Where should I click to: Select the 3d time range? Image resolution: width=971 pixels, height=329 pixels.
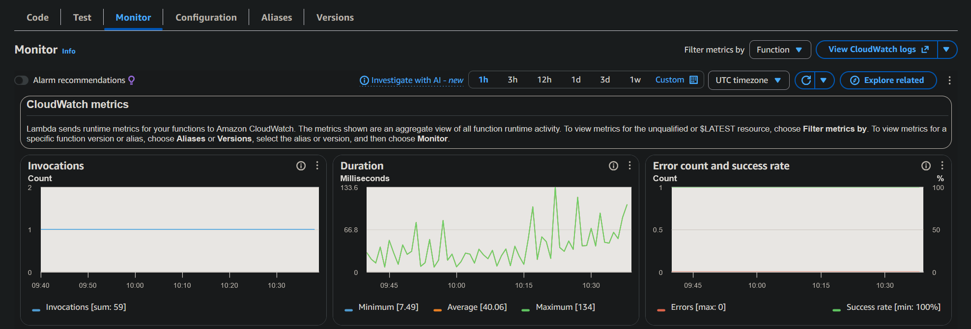click(605, 80)
